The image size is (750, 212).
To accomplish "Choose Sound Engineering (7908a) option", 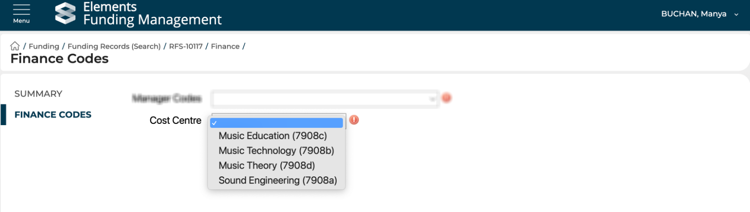I will click(278, 180).
